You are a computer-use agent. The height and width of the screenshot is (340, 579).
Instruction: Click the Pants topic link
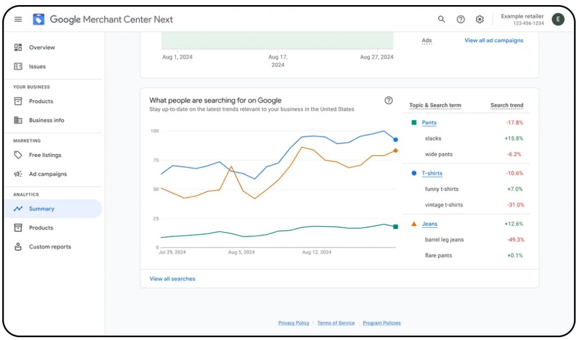(x=429, y=122)
